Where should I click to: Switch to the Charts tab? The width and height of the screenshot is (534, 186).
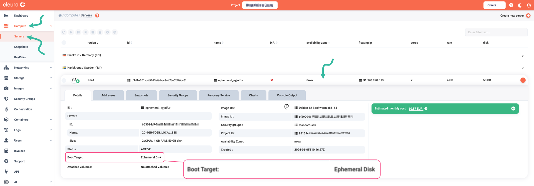[253, 95]
